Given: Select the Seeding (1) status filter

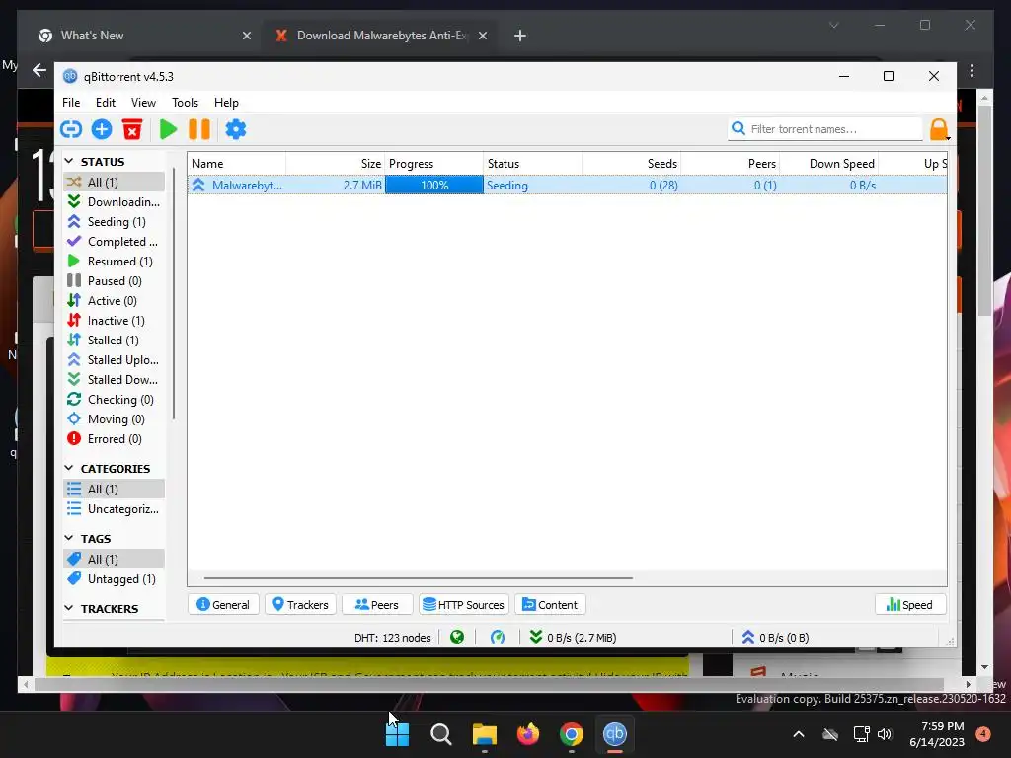Looking at the screenshot, I should coord(115,222).
